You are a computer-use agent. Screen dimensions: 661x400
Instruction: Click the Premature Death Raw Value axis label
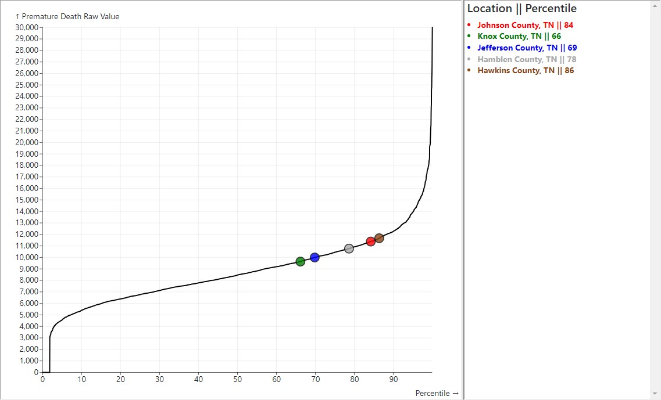(67, 16)
